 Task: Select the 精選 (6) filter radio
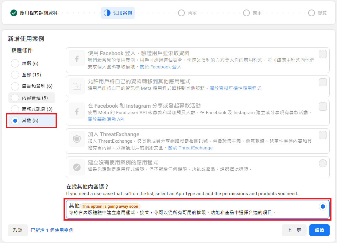pos(15,64)
